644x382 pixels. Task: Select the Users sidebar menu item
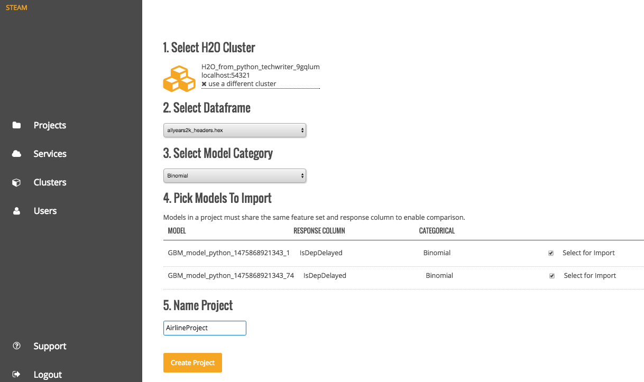tap(45, 211)
